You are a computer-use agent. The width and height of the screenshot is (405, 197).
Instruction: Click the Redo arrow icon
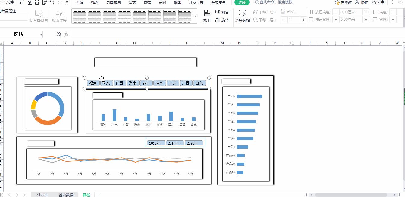59,2
